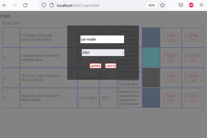Image resolution: width=207 pixels, height=138 pixels.
Task: Open the Firefox hamburger menu
Action: (x=202, y=5)
